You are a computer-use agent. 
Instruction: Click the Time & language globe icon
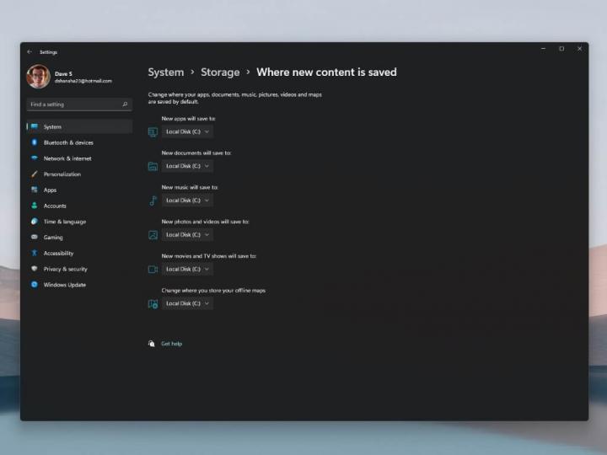(35, 222)
